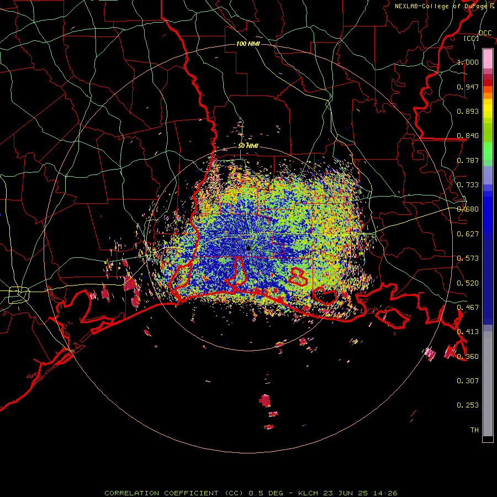Pick the light pink color bar segment
497x497 pixels.
click(488, 59)
